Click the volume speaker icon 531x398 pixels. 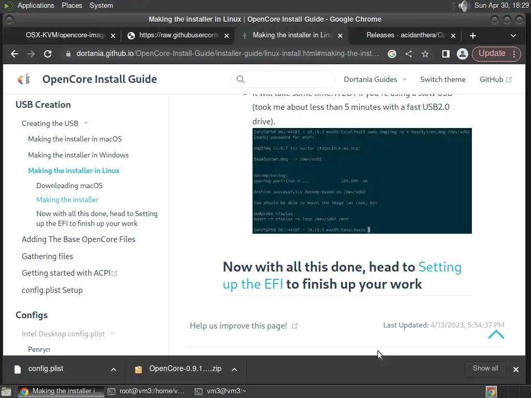[463, 6]
